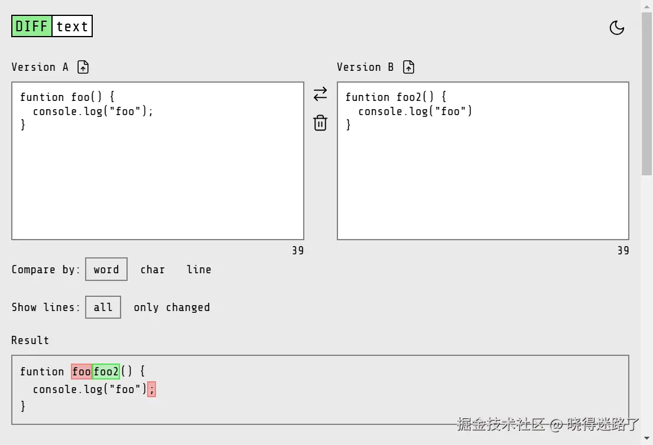Show all lines in the result
Viewport: 653px width, 445px height.
(103, 307)
